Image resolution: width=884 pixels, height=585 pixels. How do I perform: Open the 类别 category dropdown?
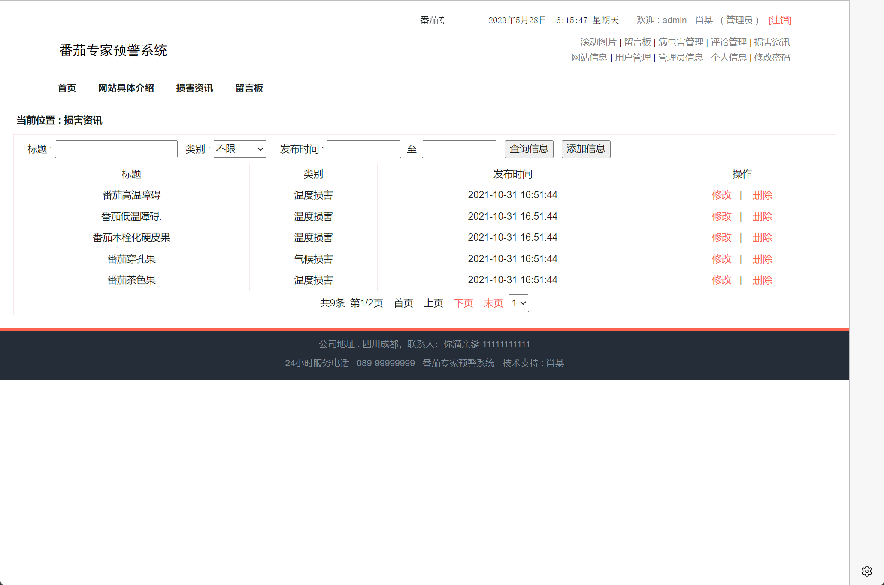coord(239,149)
